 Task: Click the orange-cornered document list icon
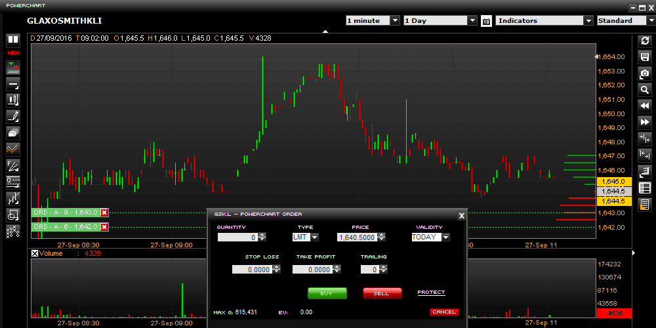coord(645,205)
